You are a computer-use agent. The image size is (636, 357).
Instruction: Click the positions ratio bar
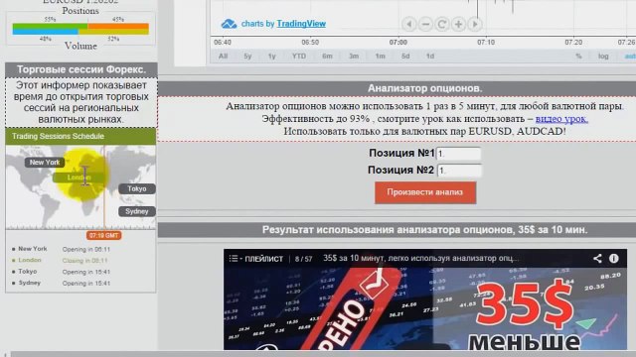click(x=80, y=27)
